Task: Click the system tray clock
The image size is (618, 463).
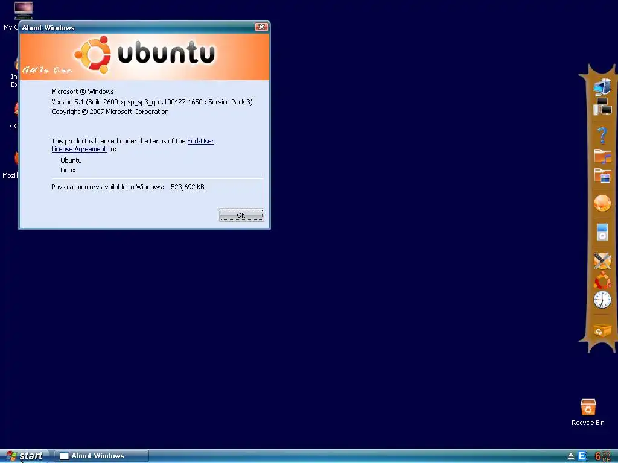Action: pyautogui.click(x=603, y=456)
